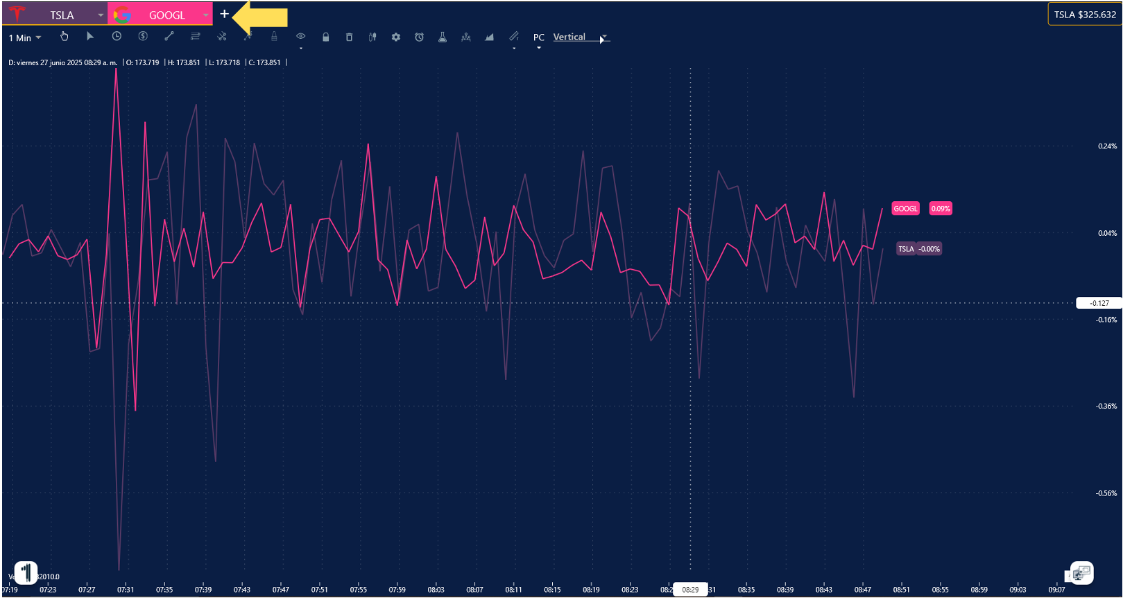Select the arrow pointer tool

(90, 37)
